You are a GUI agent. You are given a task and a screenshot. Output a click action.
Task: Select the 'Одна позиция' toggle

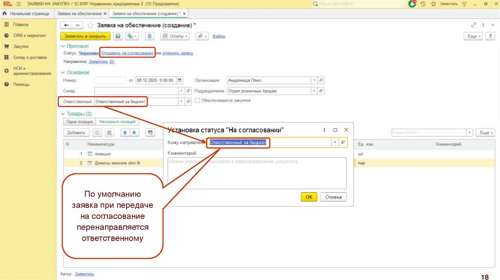point(78,122)
